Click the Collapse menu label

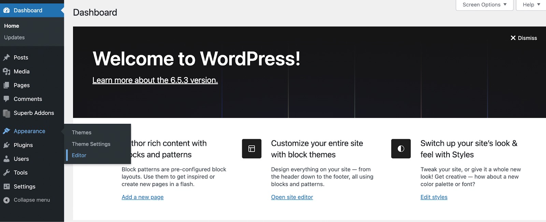(x=32, y=200)
